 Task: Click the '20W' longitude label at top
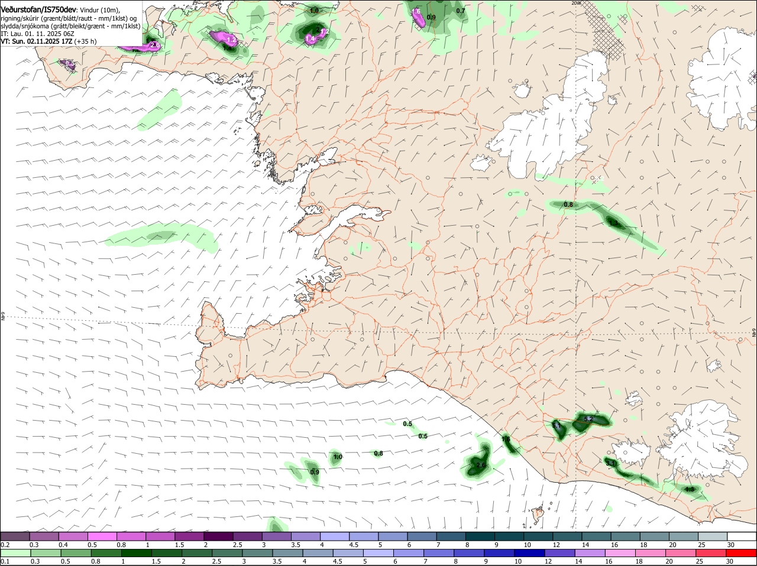576,3
